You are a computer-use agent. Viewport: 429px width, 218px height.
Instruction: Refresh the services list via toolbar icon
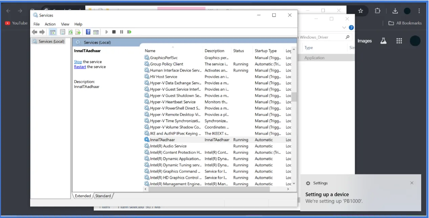(x=70, y=32)
